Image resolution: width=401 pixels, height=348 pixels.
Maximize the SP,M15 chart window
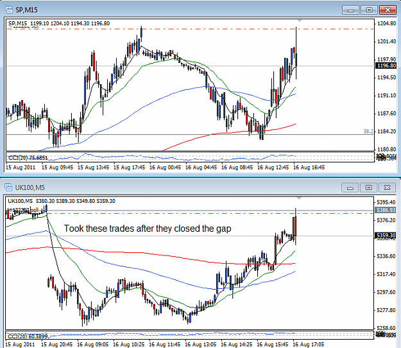pos(370,10)
